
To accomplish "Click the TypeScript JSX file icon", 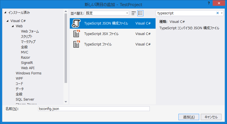I will (77, 34).
